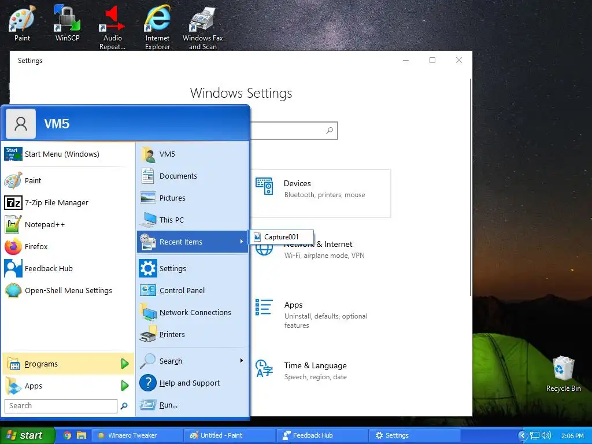
Task: Open the VM5 user folder
Action: pos(193,154)
